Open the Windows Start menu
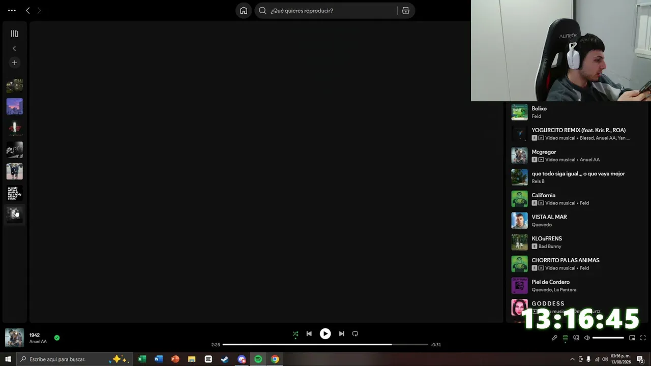This screenshot has height=366, width=651. (x=8, y=359)
